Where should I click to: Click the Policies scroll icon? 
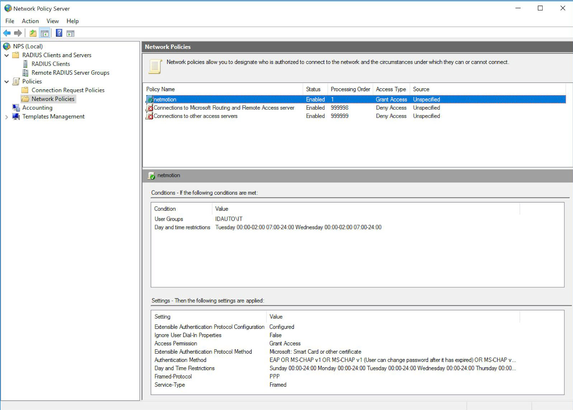(x=16, y=81)
